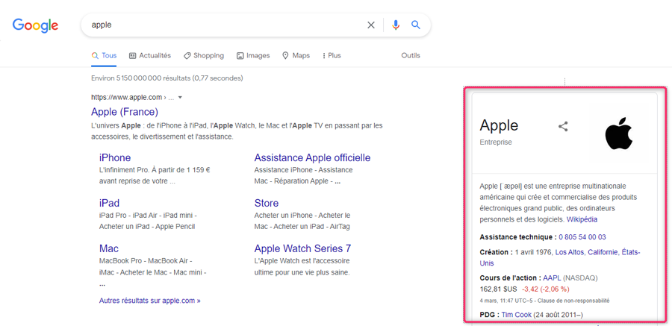Click the red change value -3,42 (-2,06 %)

547,289
